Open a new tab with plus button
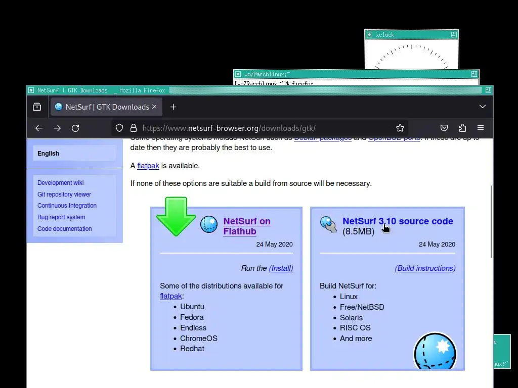Screen dimensions: 518x388 point(173,107)
